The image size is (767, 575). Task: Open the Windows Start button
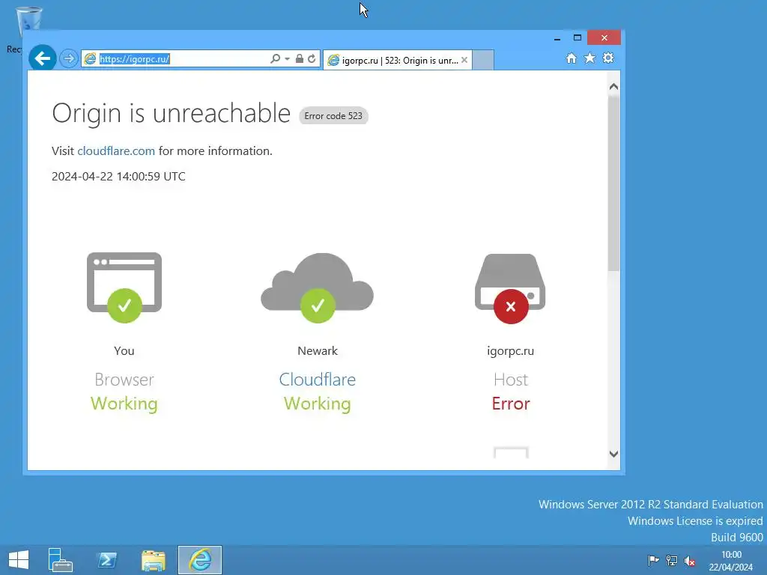19,560
